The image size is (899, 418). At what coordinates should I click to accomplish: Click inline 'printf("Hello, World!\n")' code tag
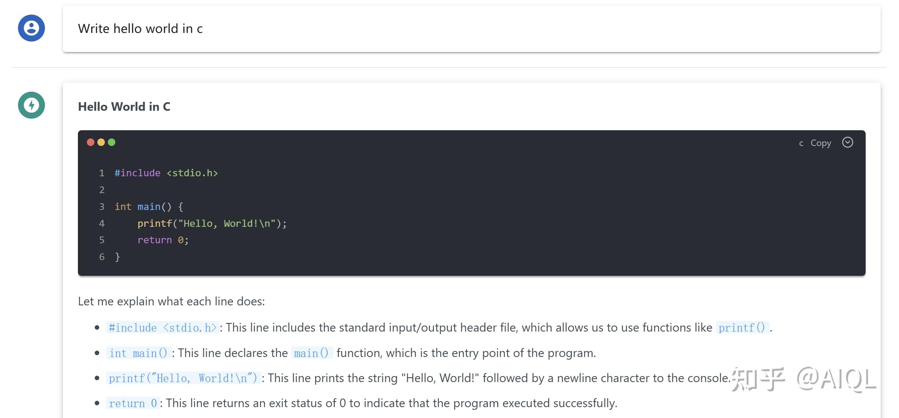click(x=183, y=378)
